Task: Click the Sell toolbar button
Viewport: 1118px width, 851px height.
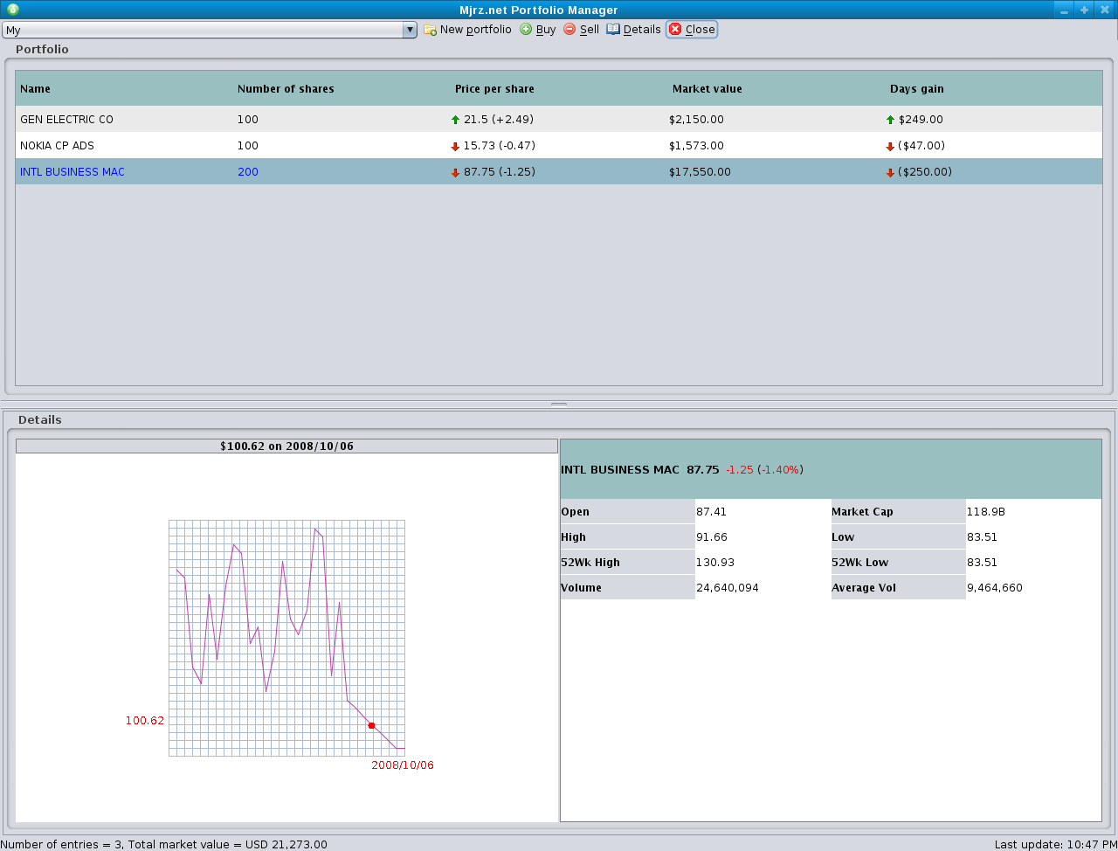Action: pyautogui.click(x=582, y=30)
